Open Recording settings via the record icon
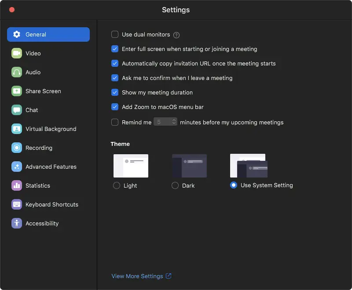352x290 pixels. 16,148
